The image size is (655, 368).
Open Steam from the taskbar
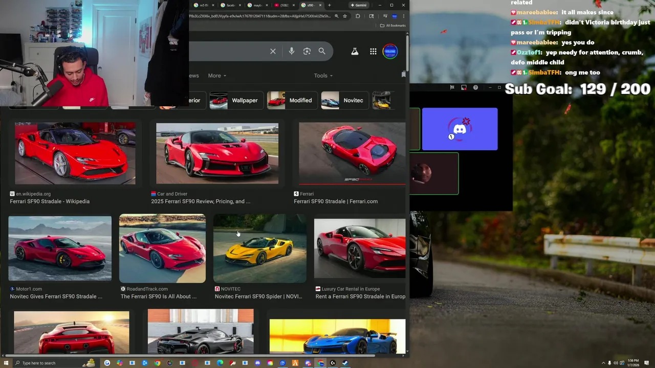(x=345, y=363)
